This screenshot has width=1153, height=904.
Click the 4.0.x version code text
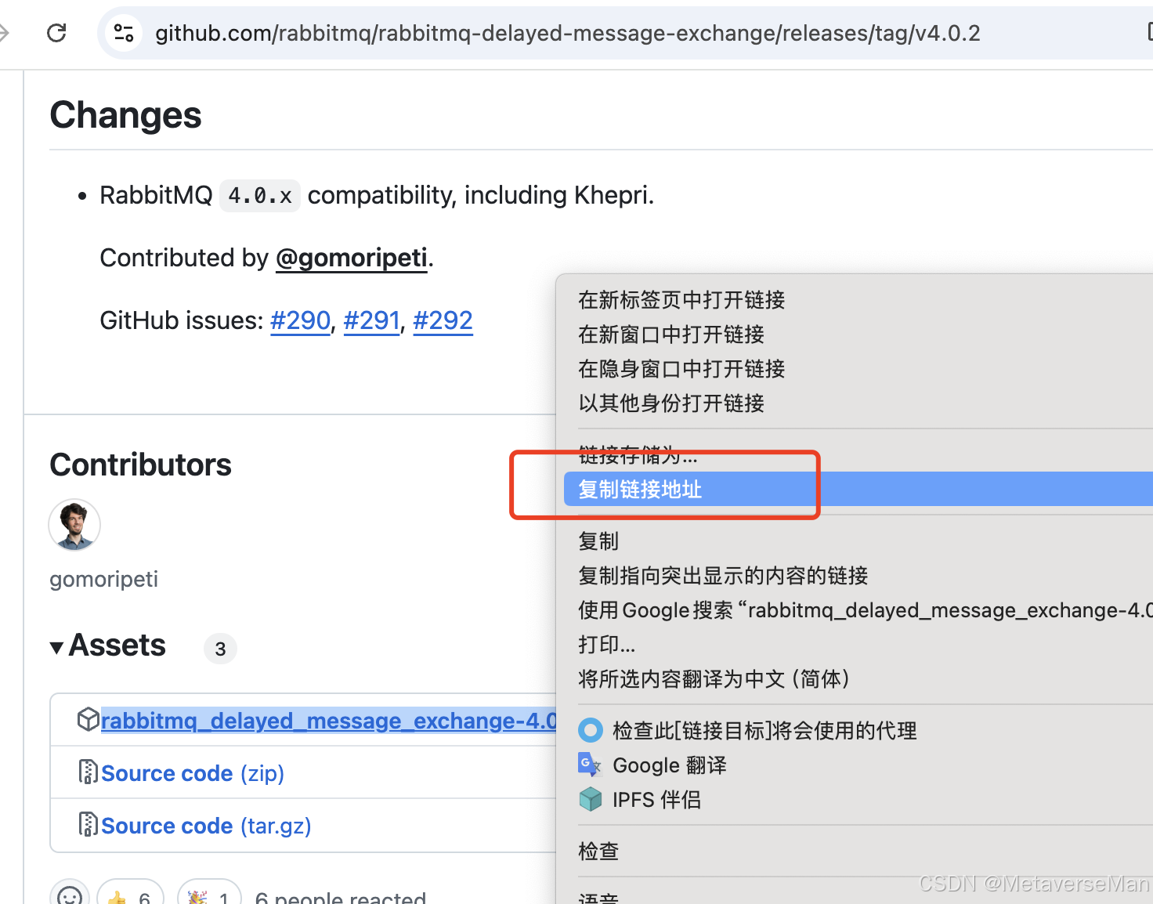[260, 195]
